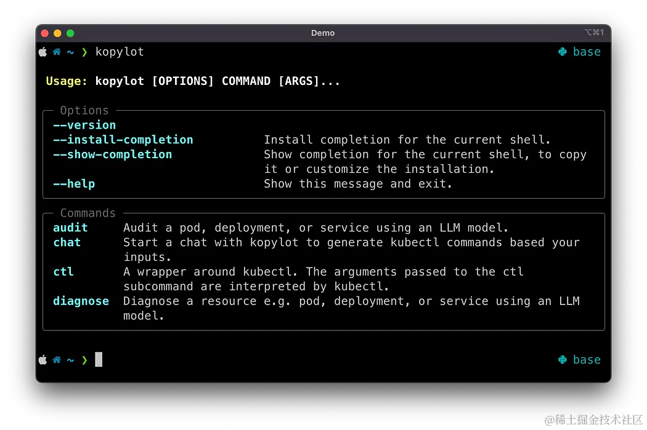Screen dimensions: 647x430
Task: Click the tilde directory in top prompt
Action: point(71,52)
